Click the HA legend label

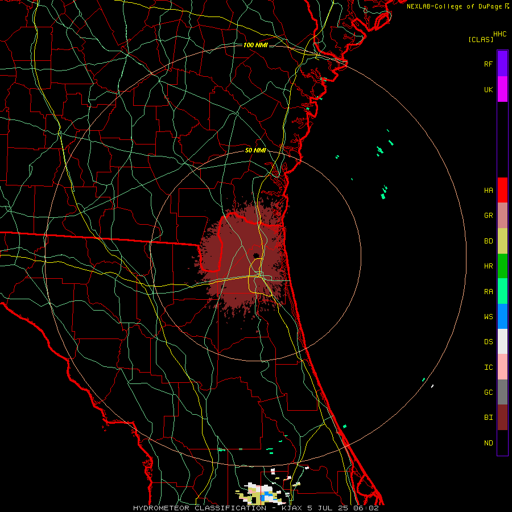click(488, 190)
